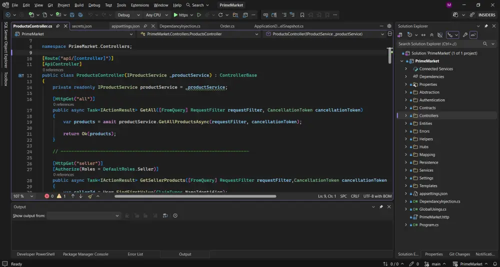Open the Git menu

(x=50, y=5)
